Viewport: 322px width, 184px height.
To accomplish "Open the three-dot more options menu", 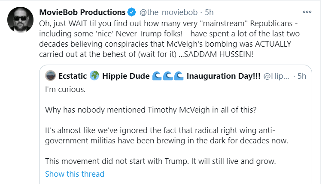I will tap(307, 12).
